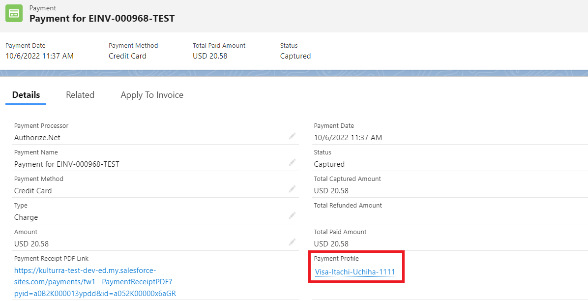
Task: Click the Captured status value in details
Action: pos(329,164)
